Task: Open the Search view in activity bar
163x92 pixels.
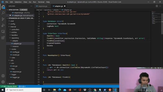Action: (x=3, y=13)
